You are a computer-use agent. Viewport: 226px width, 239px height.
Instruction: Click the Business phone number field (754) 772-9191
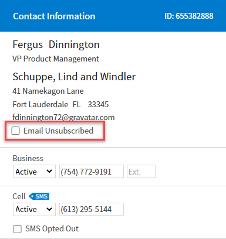point(92,172)
